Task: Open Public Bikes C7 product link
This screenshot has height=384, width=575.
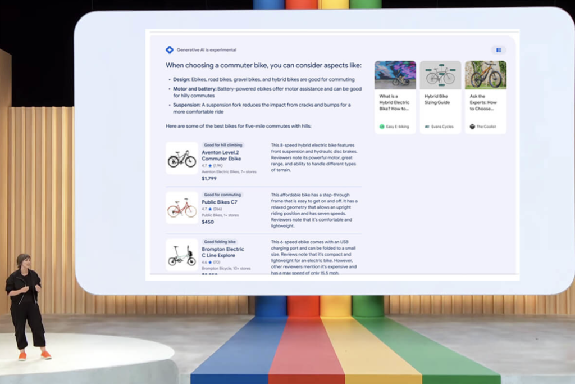Action: [x=220, y=202]
